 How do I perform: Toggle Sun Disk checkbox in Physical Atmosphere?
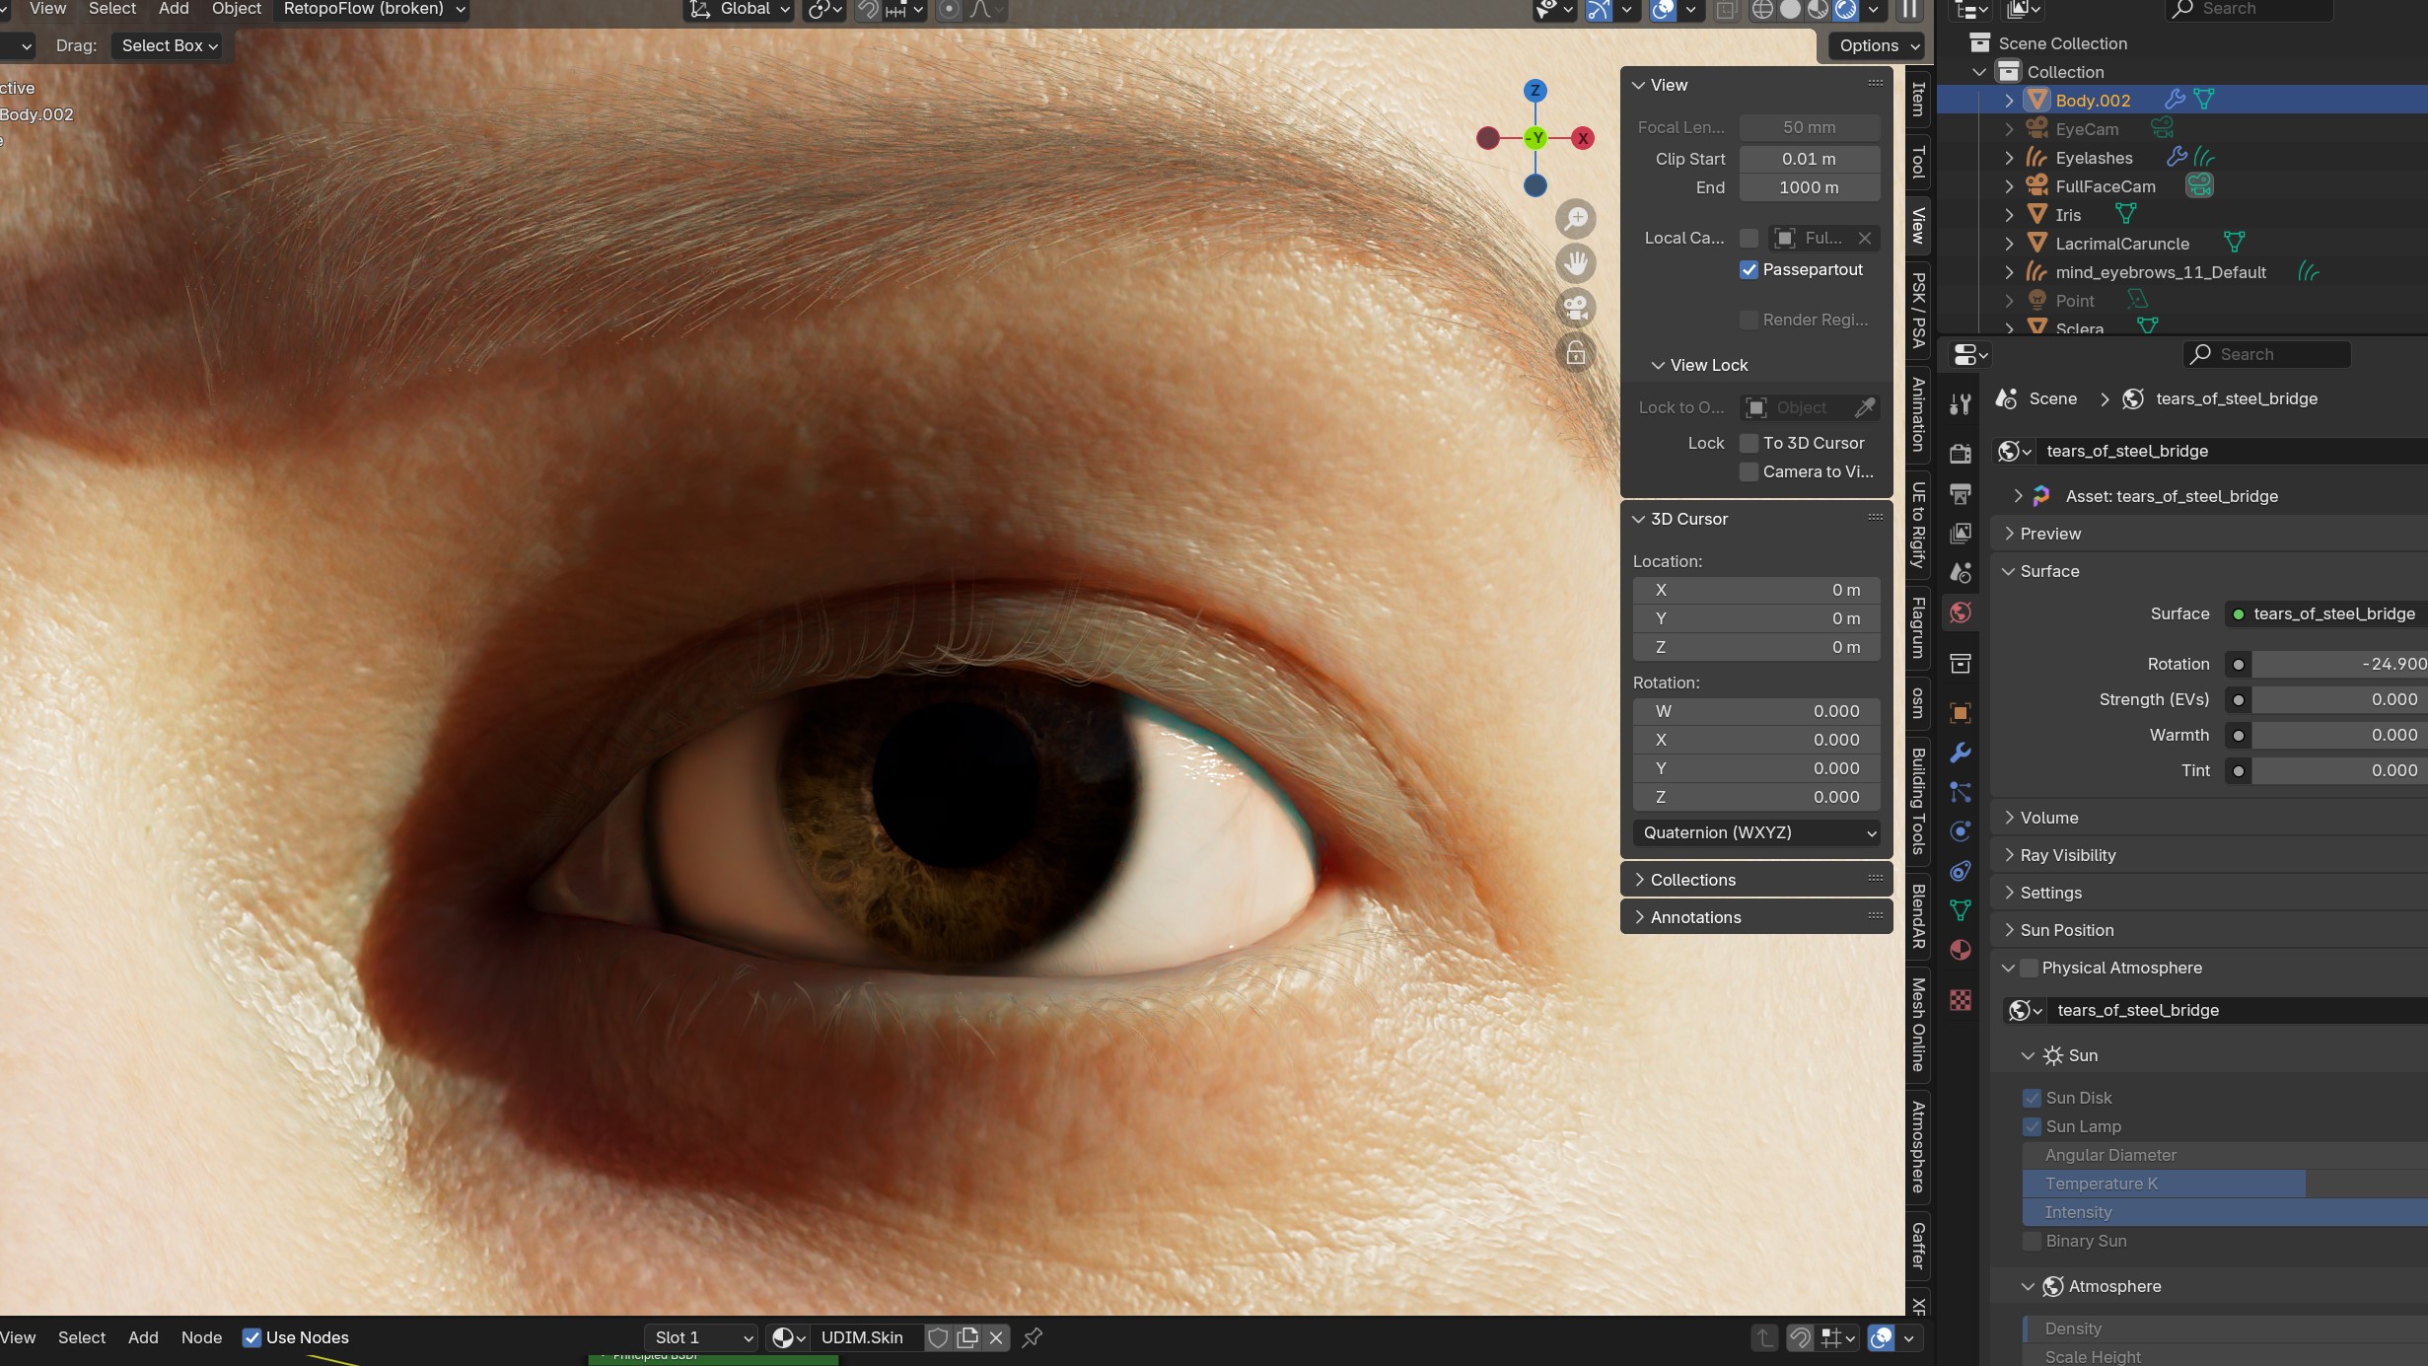pos(2032,1098)
